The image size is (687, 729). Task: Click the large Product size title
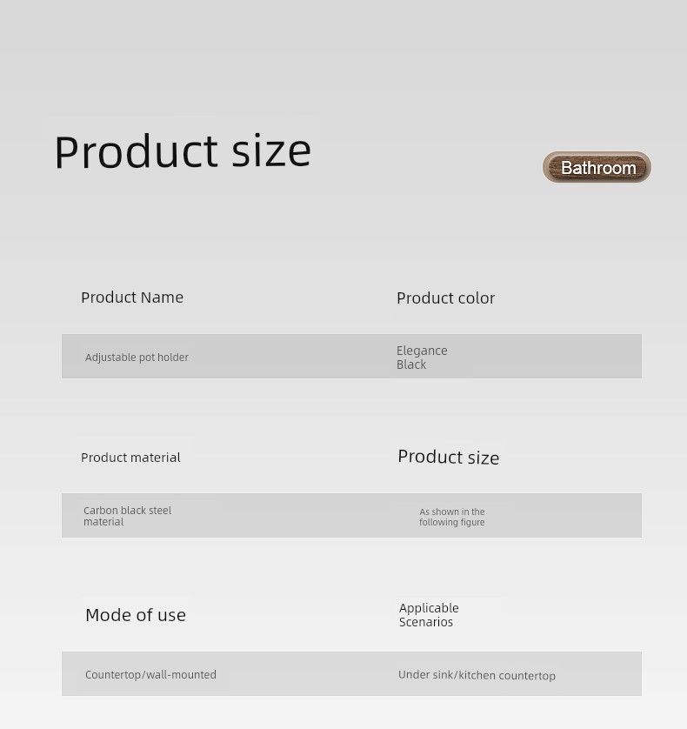tap(183, 151)
